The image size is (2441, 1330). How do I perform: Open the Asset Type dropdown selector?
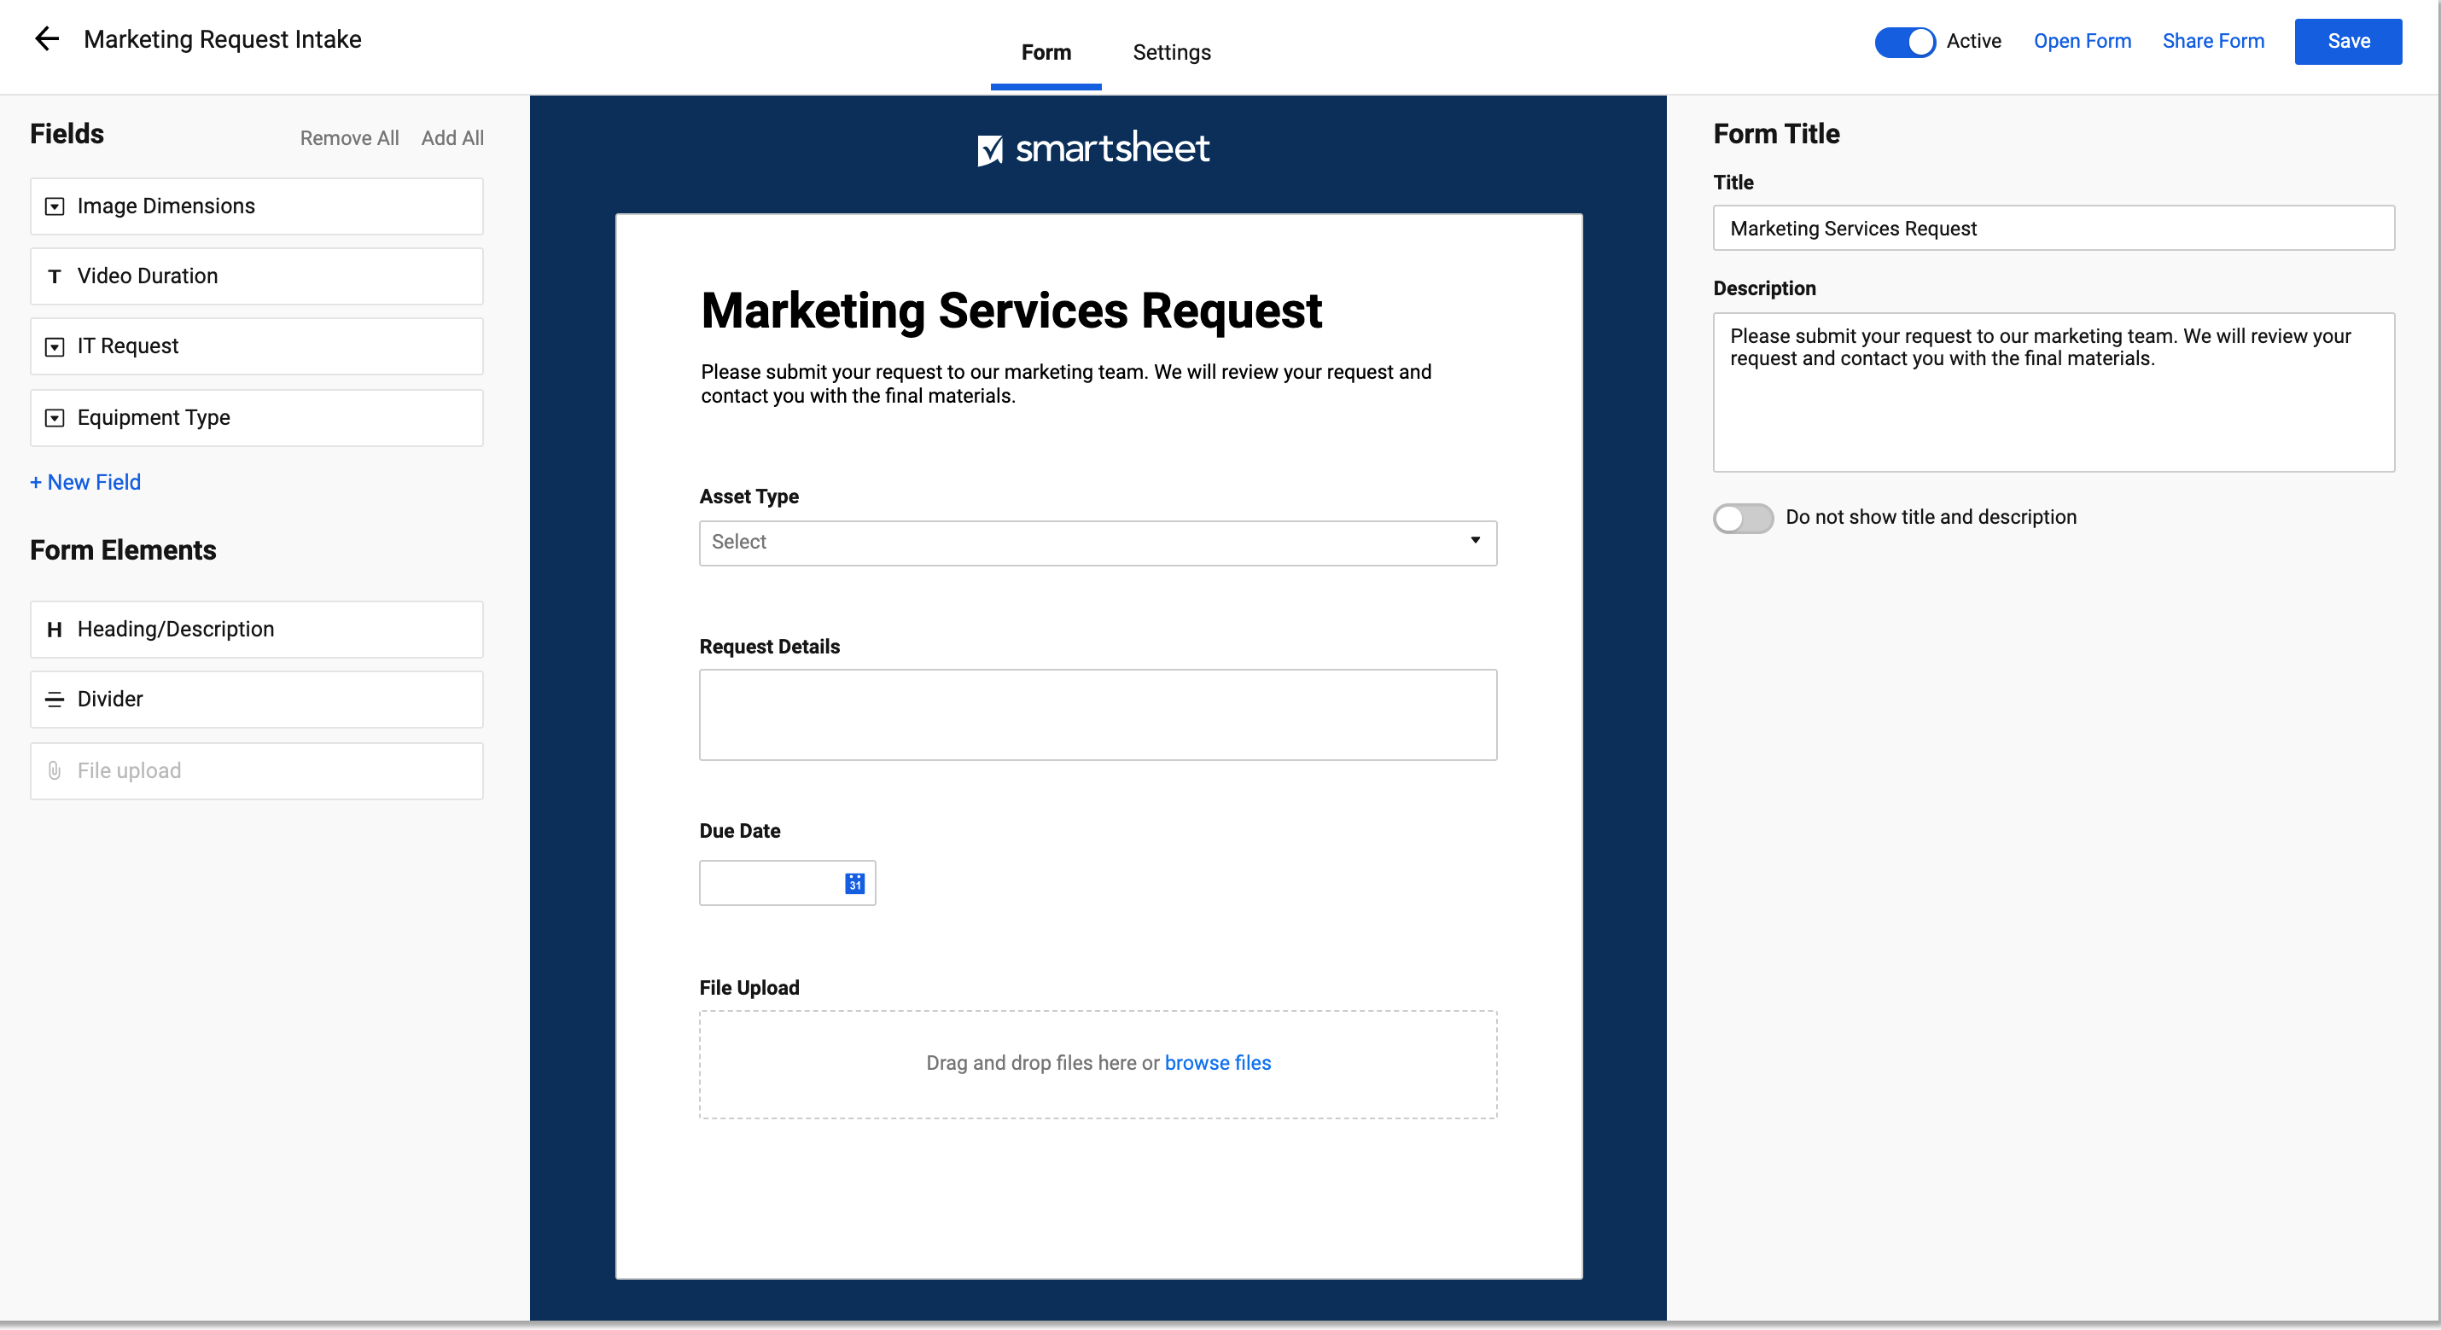pyautogui.click(x=1098, y=541)
